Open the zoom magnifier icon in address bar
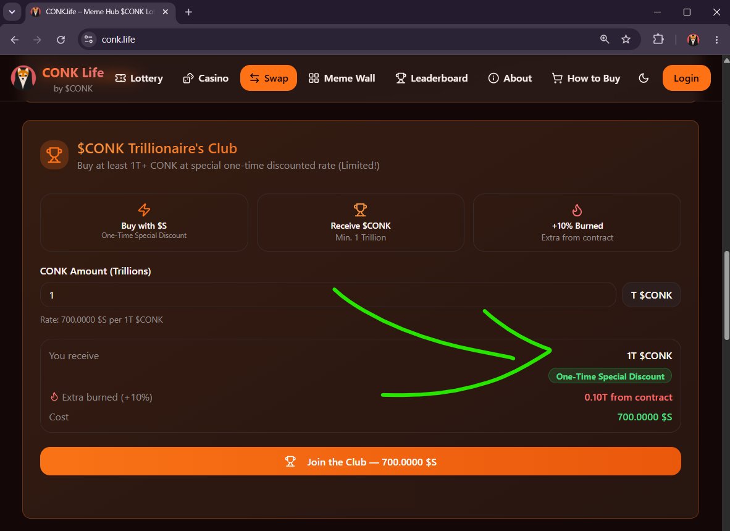The height and width of the screenshot is (531, 730). click(604, 40)
